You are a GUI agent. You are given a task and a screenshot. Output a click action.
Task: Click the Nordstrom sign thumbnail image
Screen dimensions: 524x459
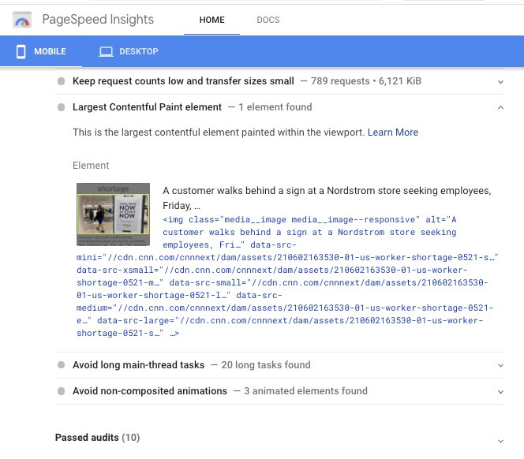point(113,214)
